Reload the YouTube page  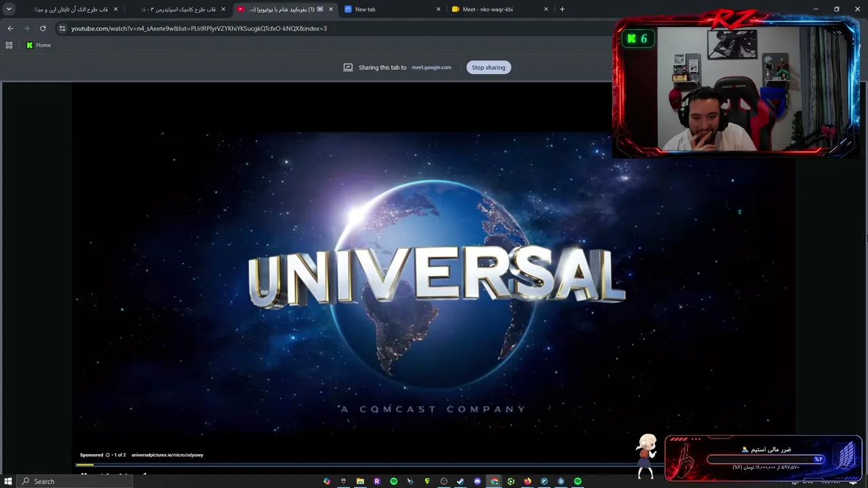[43, 28]
